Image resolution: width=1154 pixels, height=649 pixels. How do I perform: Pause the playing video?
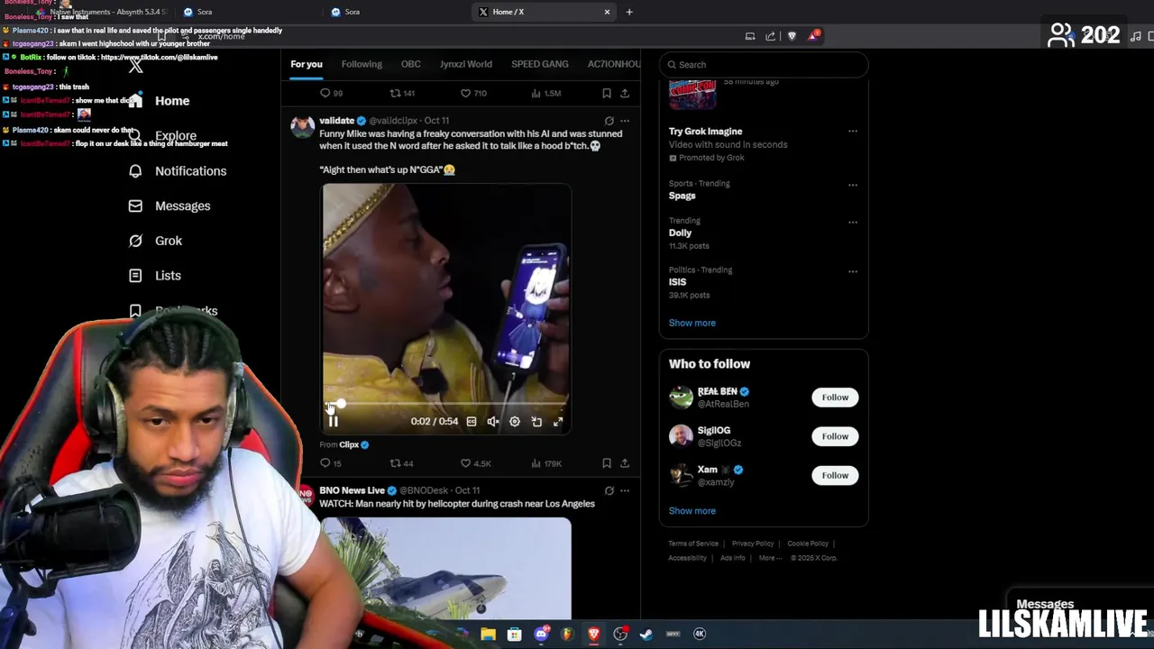coord(333,422)
